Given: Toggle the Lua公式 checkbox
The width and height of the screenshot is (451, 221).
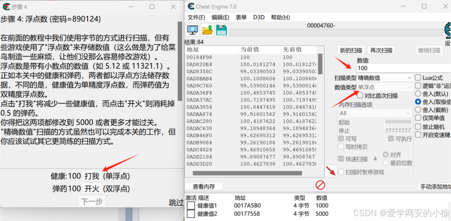Looking at the screenshot, I should pos(418,78).
